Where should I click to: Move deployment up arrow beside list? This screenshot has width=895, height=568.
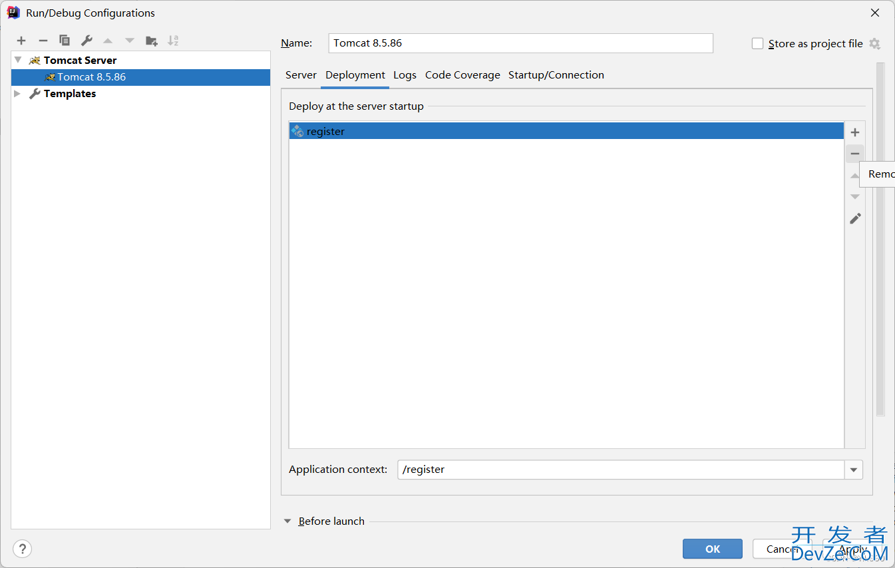(855, 176)
